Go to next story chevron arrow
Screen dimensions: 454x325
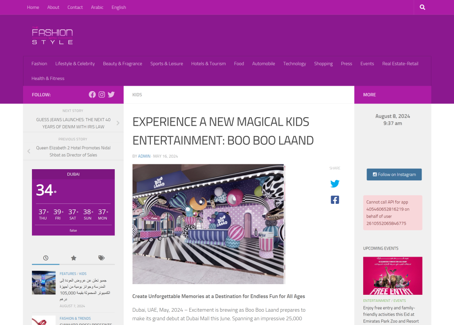(x=118, y=123)
